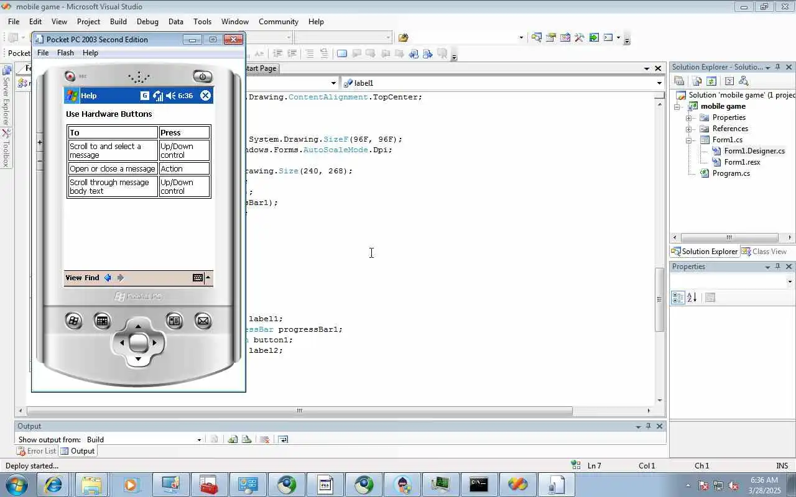Click View Class Diagram icon in Solution Explorer

[744, 81]
